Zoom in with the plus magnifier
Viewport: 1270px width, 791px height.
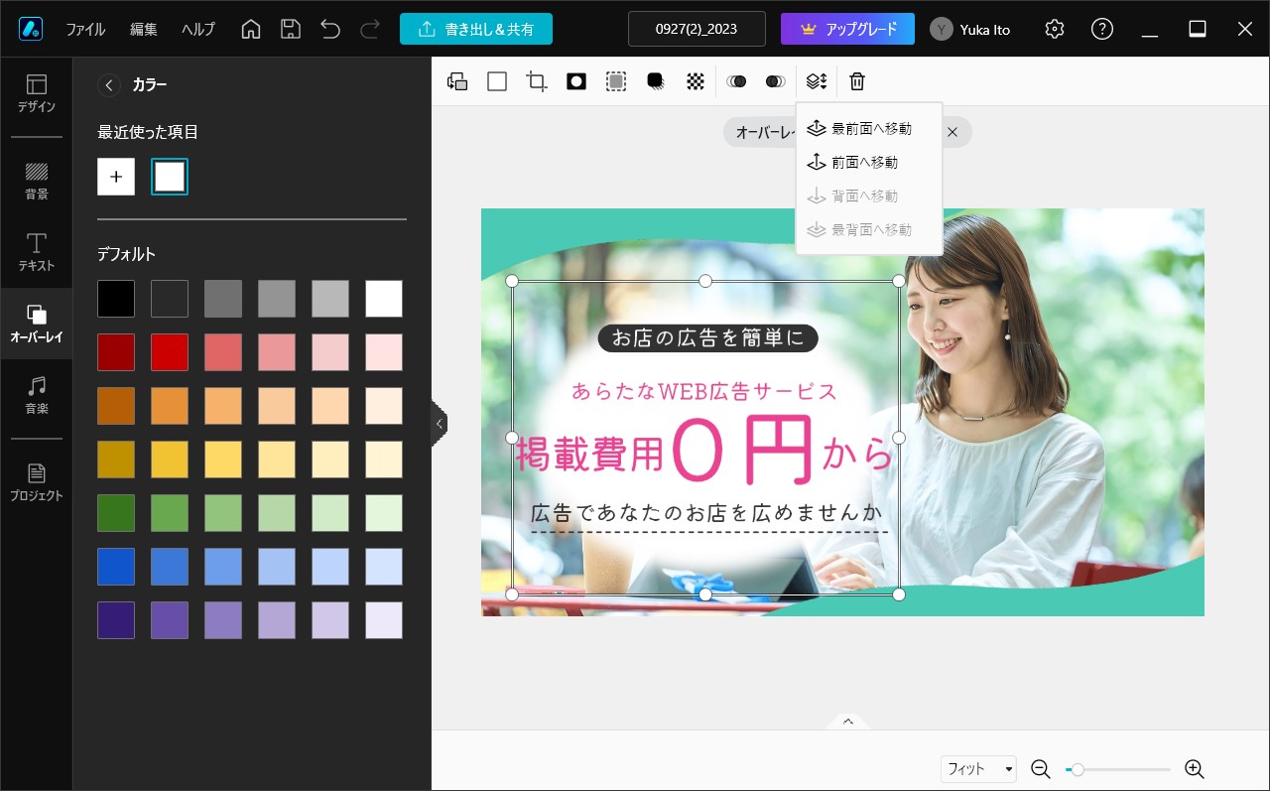(x=1195, y=769)
